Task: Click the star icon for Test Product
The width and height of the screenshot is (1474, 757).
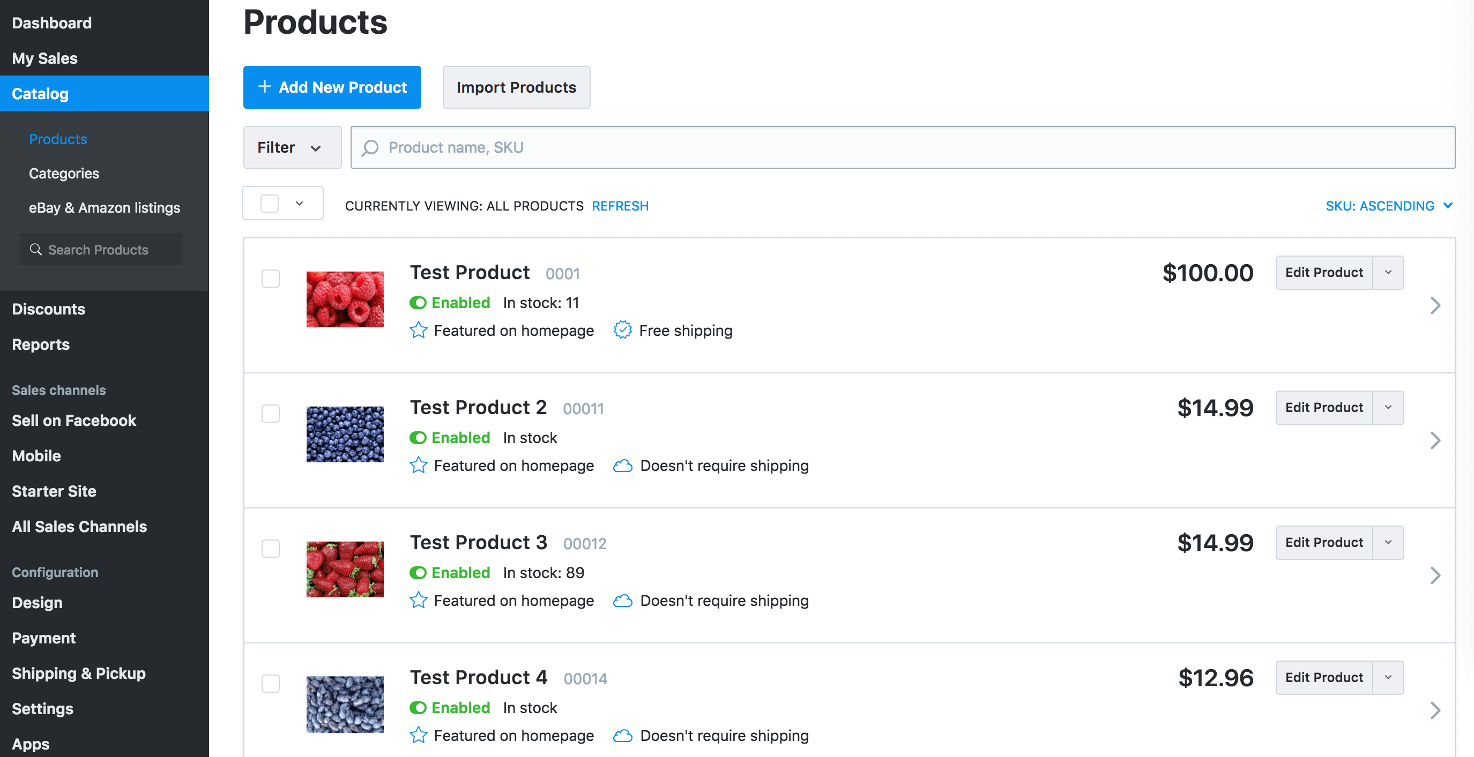Action: [x=418, y=331]
